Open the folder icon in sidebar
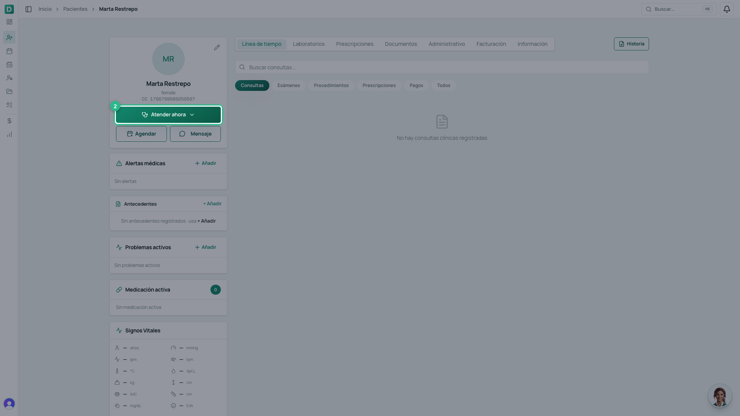The height and width of the screenshot is (416, 740). (x=9, y=91)
